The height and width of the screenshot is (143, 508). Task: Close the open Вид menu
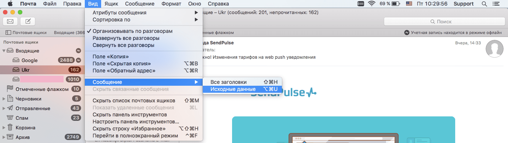click(93, 4)
